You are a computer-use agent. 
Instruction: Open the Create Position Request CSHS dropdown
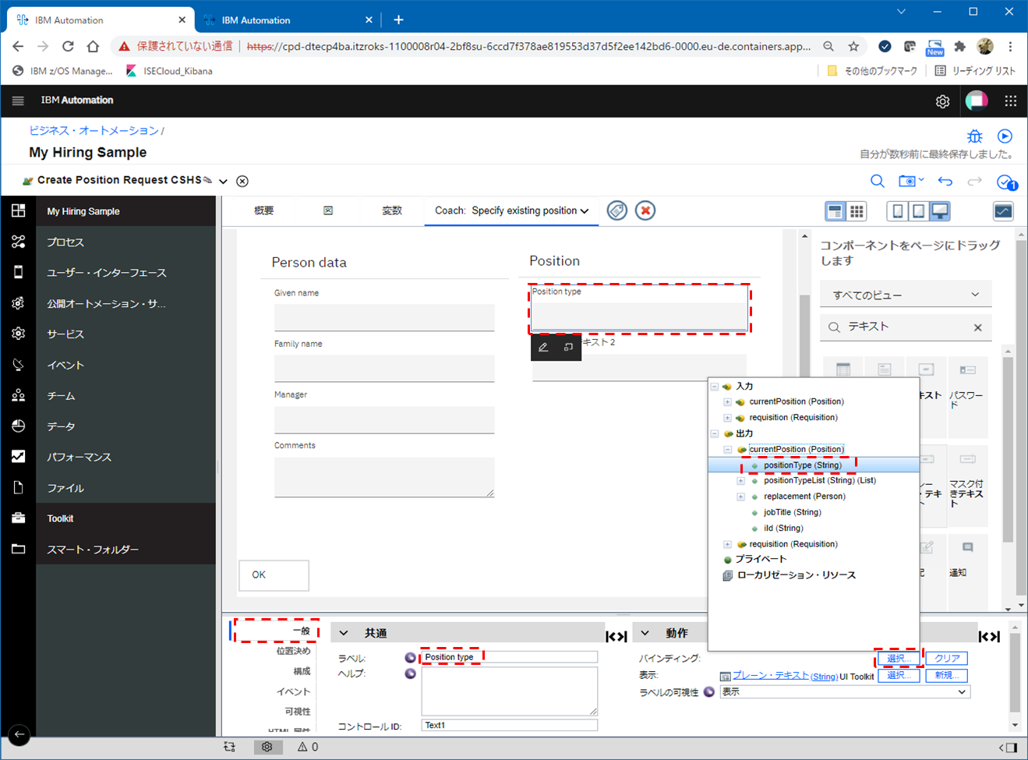223,181
